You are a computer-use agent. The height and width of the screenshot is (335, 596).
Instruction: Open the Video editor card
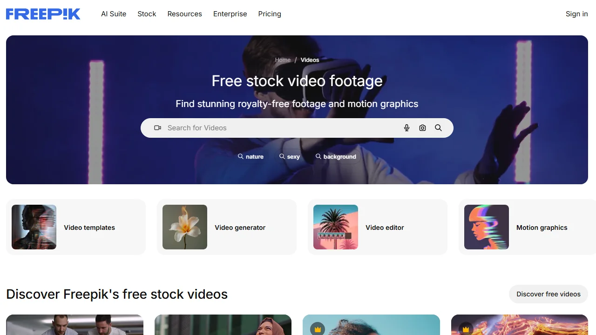(378, 227)
